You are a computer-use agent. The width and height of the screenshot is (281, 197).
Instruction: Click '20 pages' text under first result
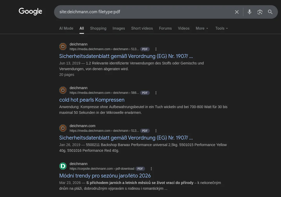67,75
